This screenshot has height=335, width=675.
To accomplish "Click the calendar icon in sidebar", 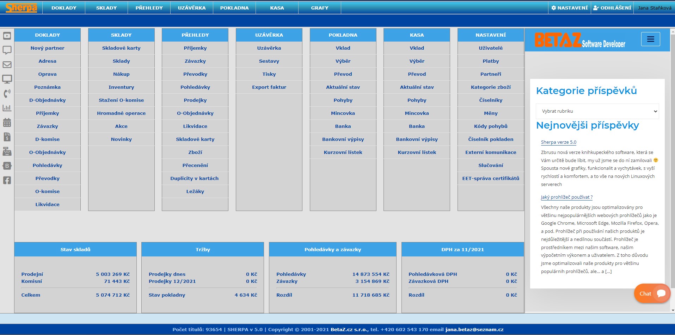I will click(x=7, y=123).
